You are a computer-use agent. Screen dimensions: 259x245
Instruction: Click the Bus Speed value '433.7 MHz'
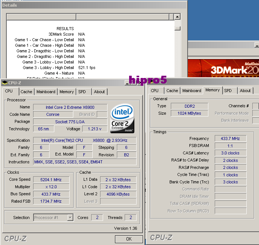[x=51, y=194]
